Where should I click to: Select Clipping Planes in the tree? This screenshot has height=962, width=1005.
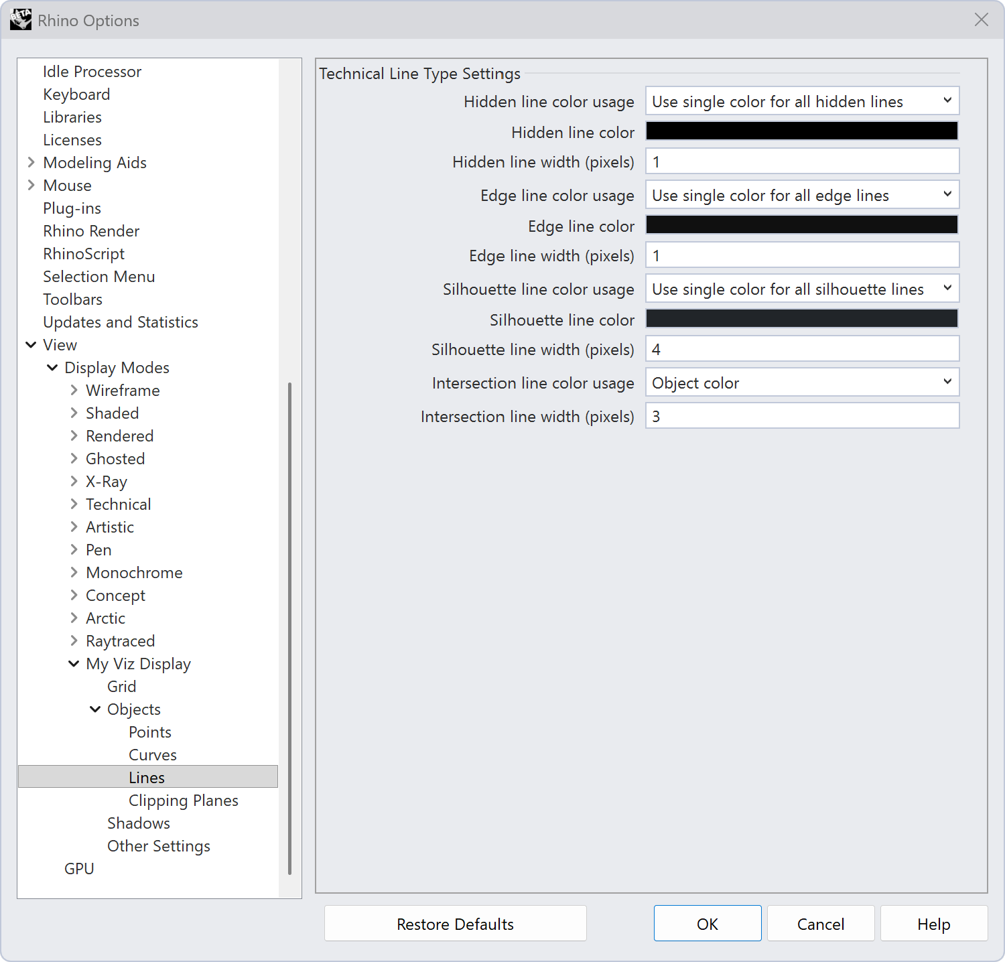[184, 800]
